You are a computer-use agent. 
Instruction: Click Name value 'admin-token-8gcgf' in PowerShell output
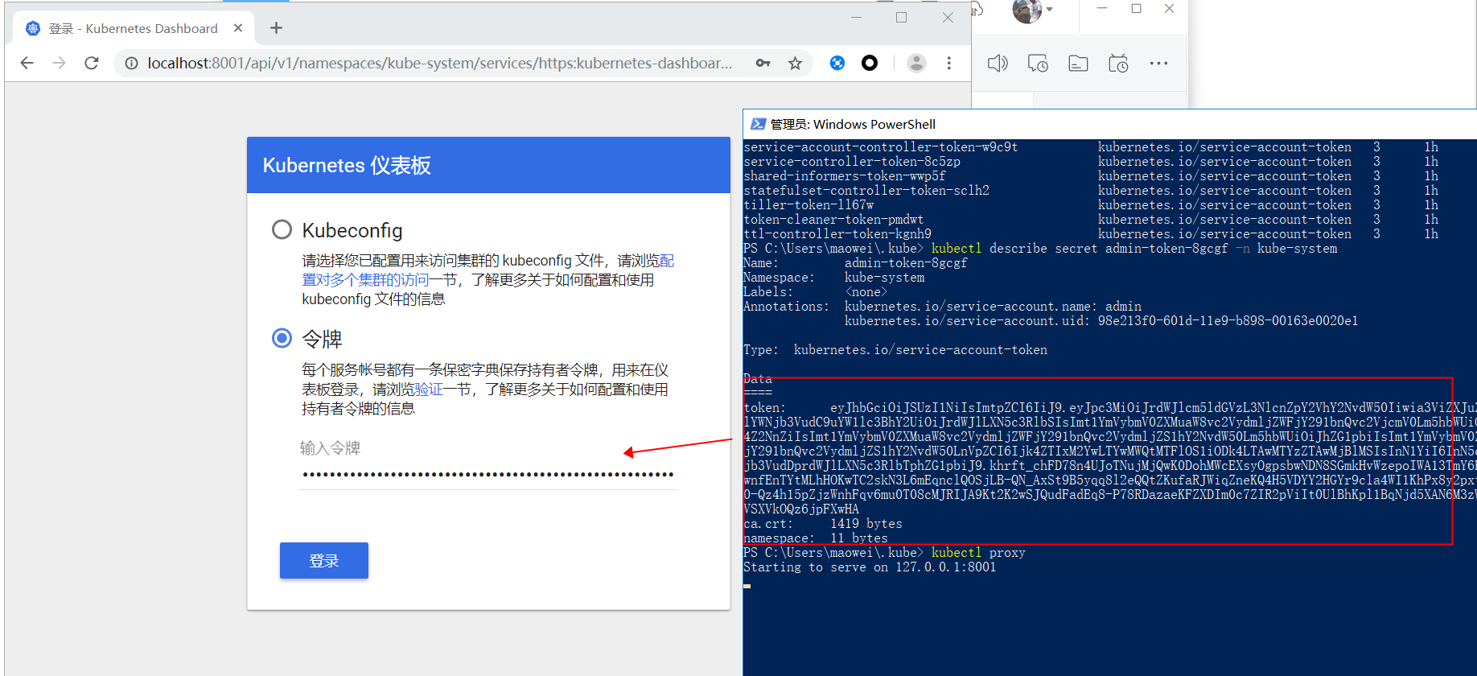click(906, 262)
